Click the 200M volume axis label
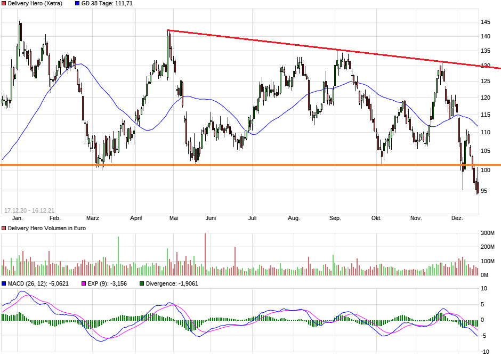Screen dimensions: 501x357 pyautogui.click(x=488, y=247)
